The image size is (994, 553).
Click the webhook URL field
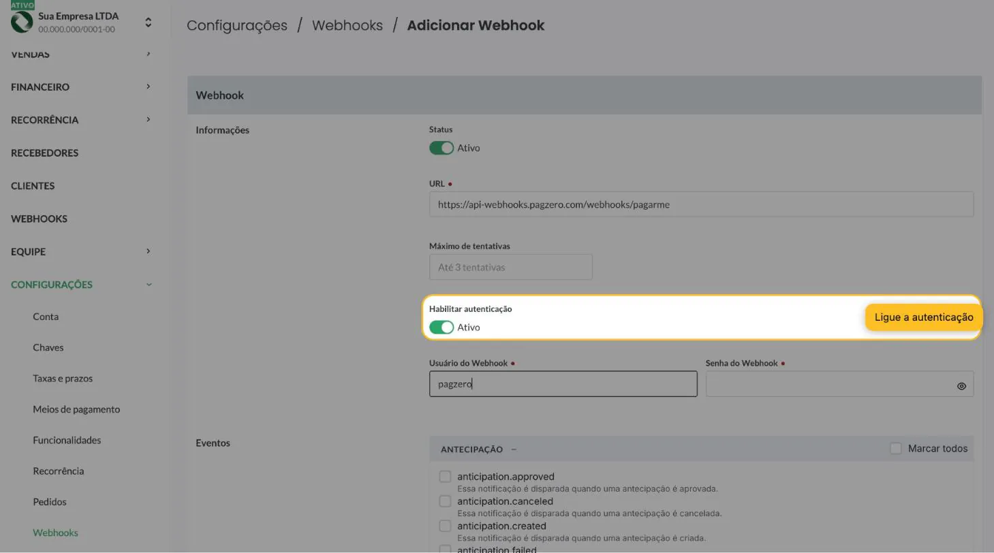tap(701, 204)
